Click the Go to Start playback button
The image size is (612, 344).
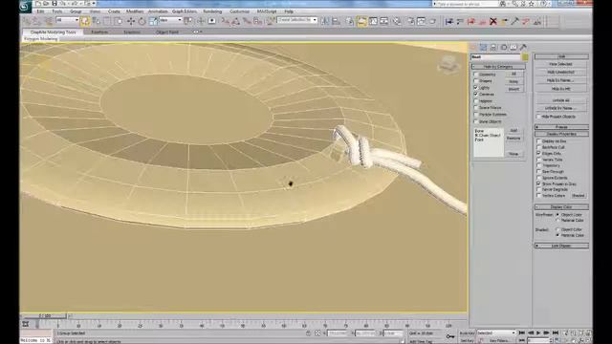[522, 333]
